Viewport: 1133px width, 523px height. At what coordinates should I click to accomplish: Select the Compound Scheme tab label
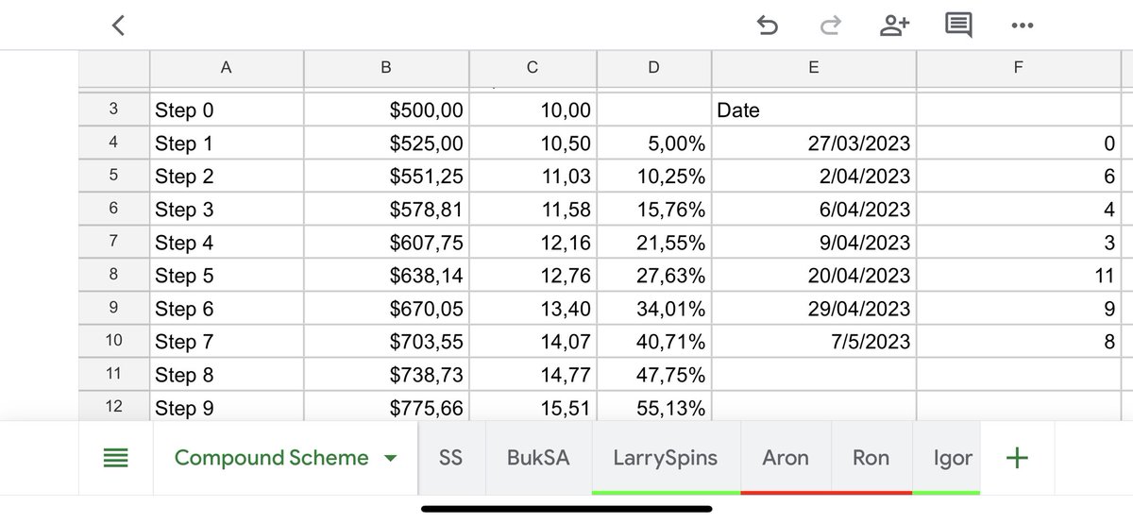pyautogui.click(x=272, y=458)
